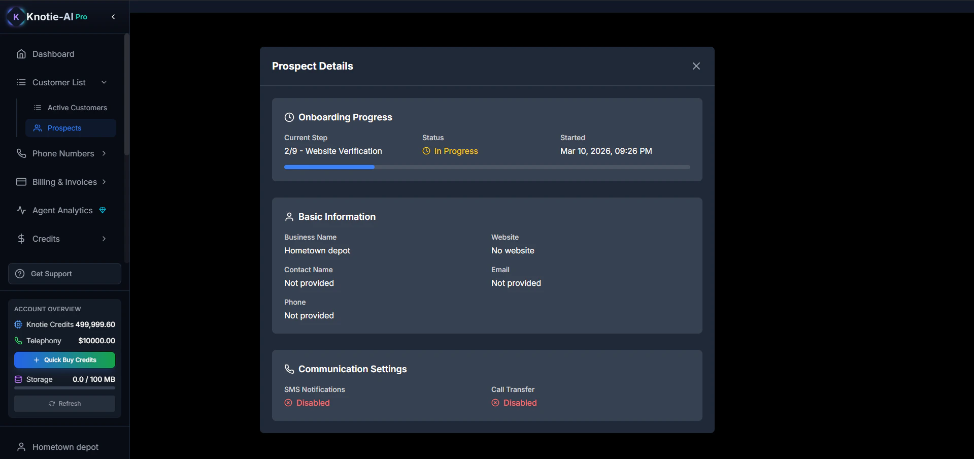This screenshot has width=974, height=459.
Task: Toggle Call Transfer disabled indicator
Action: pos(495,403)
